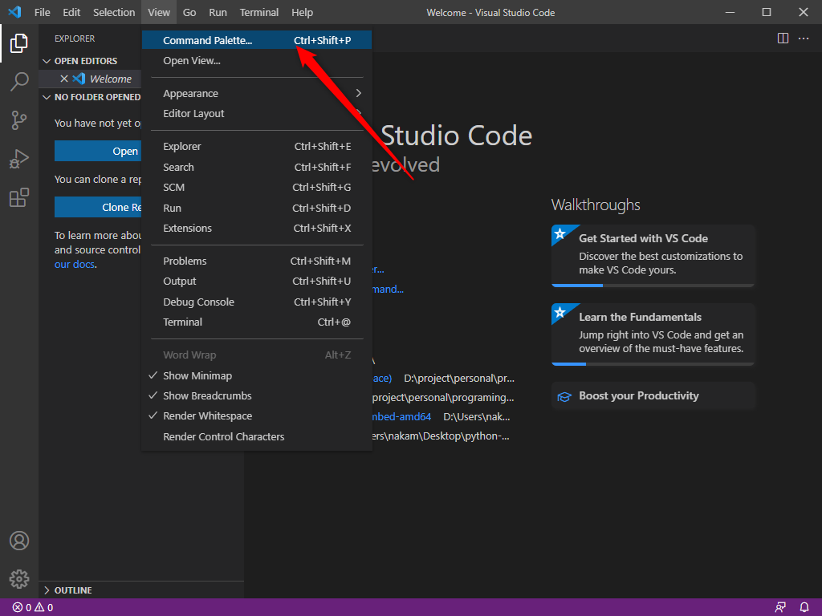This screenshot has width=822, height=616.
Task: Click the Open Folder button in Explorer
Action: pyautogui.click(x=98, y=152)
